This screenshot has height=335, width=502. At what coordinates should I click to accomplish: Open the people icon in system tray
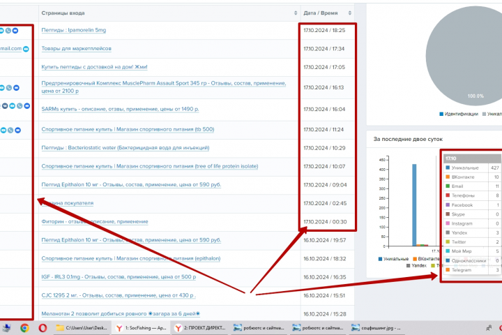pos(489,327)
